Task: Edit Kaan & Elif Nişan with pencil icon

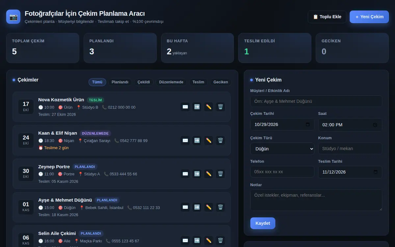Action: [x=209, y=140]
